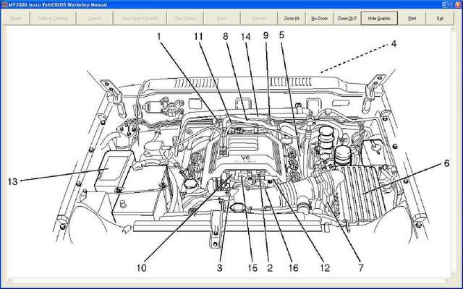This screenshot has height=289, width=463.
Task: Click callout number 8 on the diagram
Action: [x=226, y=37]
